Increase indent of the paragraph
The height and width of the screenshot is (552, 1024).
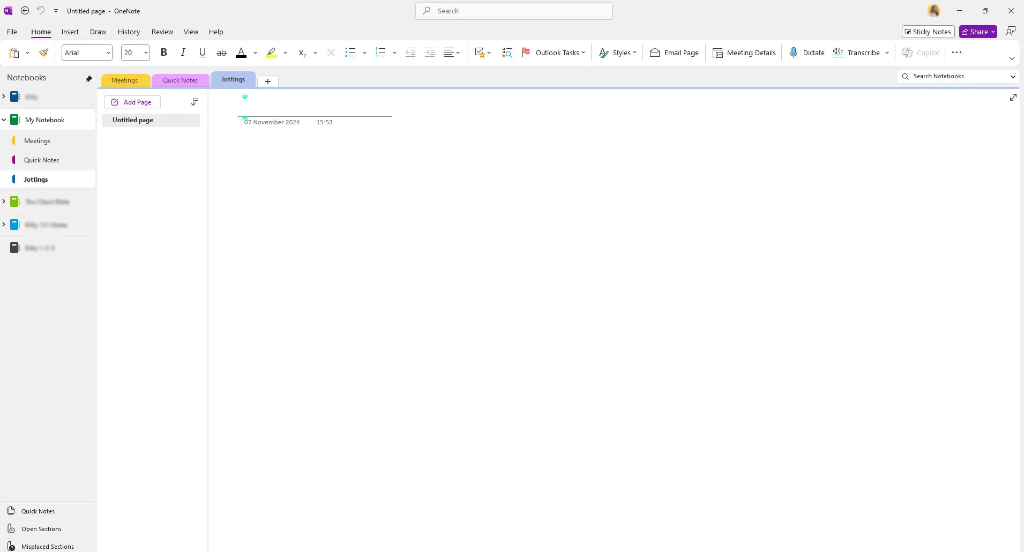coord(430,53)
